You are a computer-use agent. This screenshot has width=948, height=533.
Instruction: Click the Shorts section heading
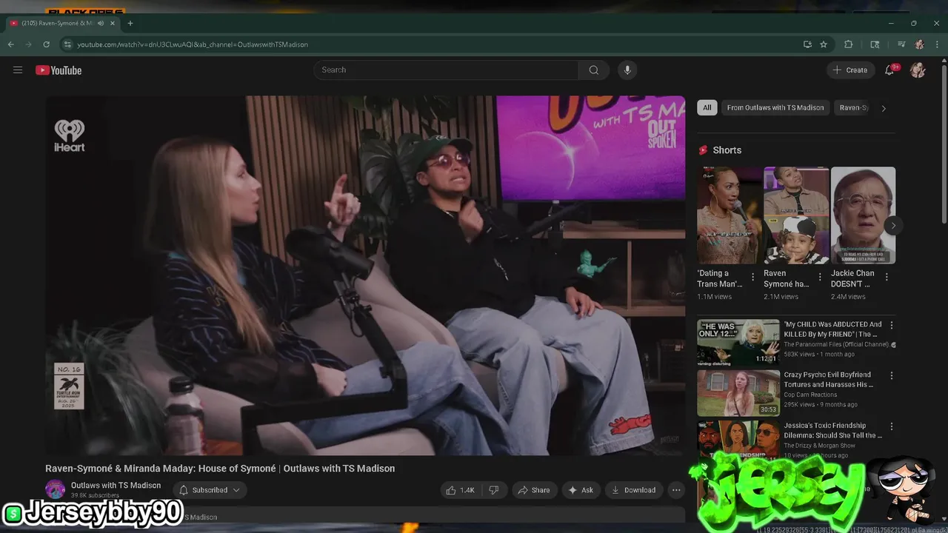pyautogui.click(x=727, y=150)
